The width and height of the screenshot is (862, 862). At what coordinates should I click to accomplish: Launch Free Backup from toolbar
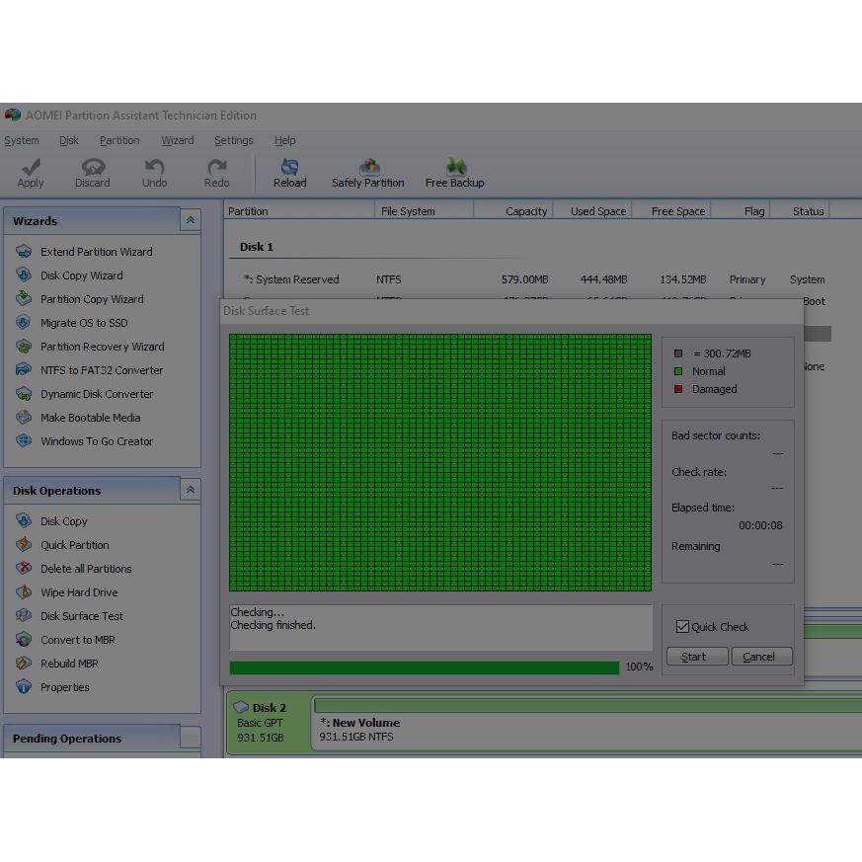(x=454, y=173)
